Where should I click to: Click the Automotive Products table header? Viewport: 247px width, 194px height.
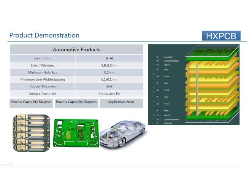click(x=76, y=50)
